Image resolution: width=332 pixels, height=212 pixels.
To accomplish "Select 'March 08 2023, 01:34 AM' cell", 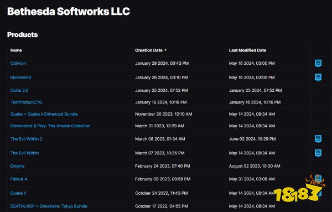I will click(x=160, y=139).
